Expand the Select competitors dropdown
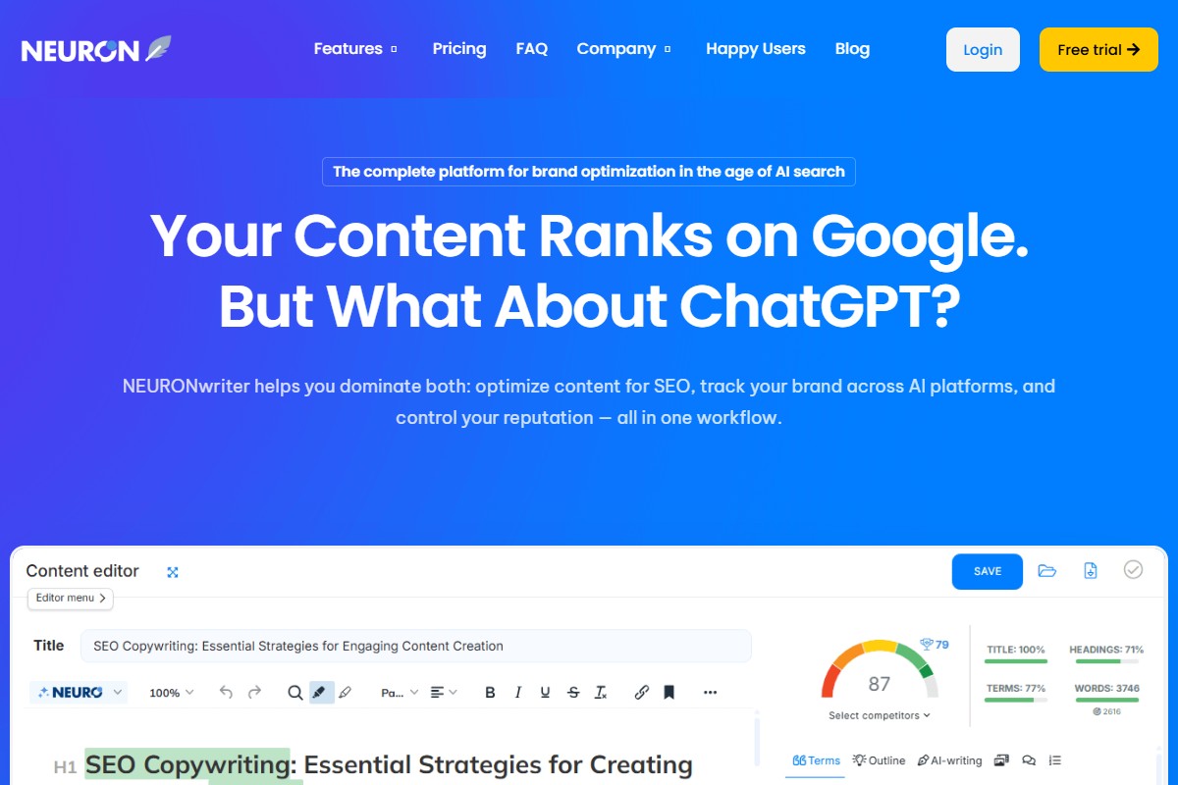This screenshot has width=1178, height=785. [879, 715]
